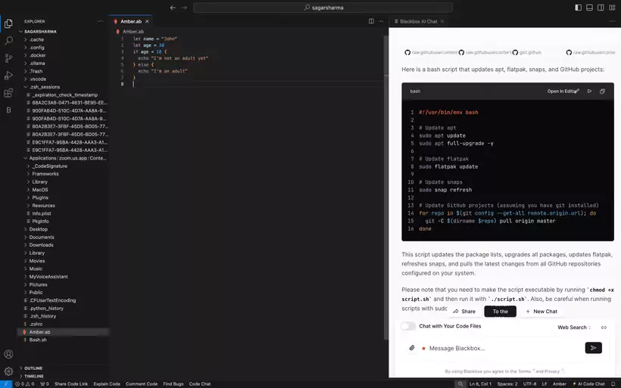Click Share Code Link in status bar
The height and width of the screenshot is (388, 621).
click(71, 384)
